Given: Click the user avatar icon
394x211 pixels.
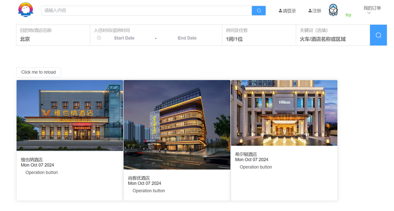Looking at the screenshot, I should click(333, 10).
